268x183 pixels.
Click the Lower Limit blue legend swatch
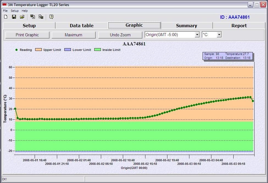point(68,50)
